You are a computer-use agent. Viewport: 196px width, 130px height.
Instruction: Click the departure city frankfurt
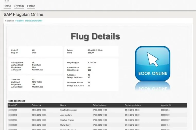(x=36, y=65)
